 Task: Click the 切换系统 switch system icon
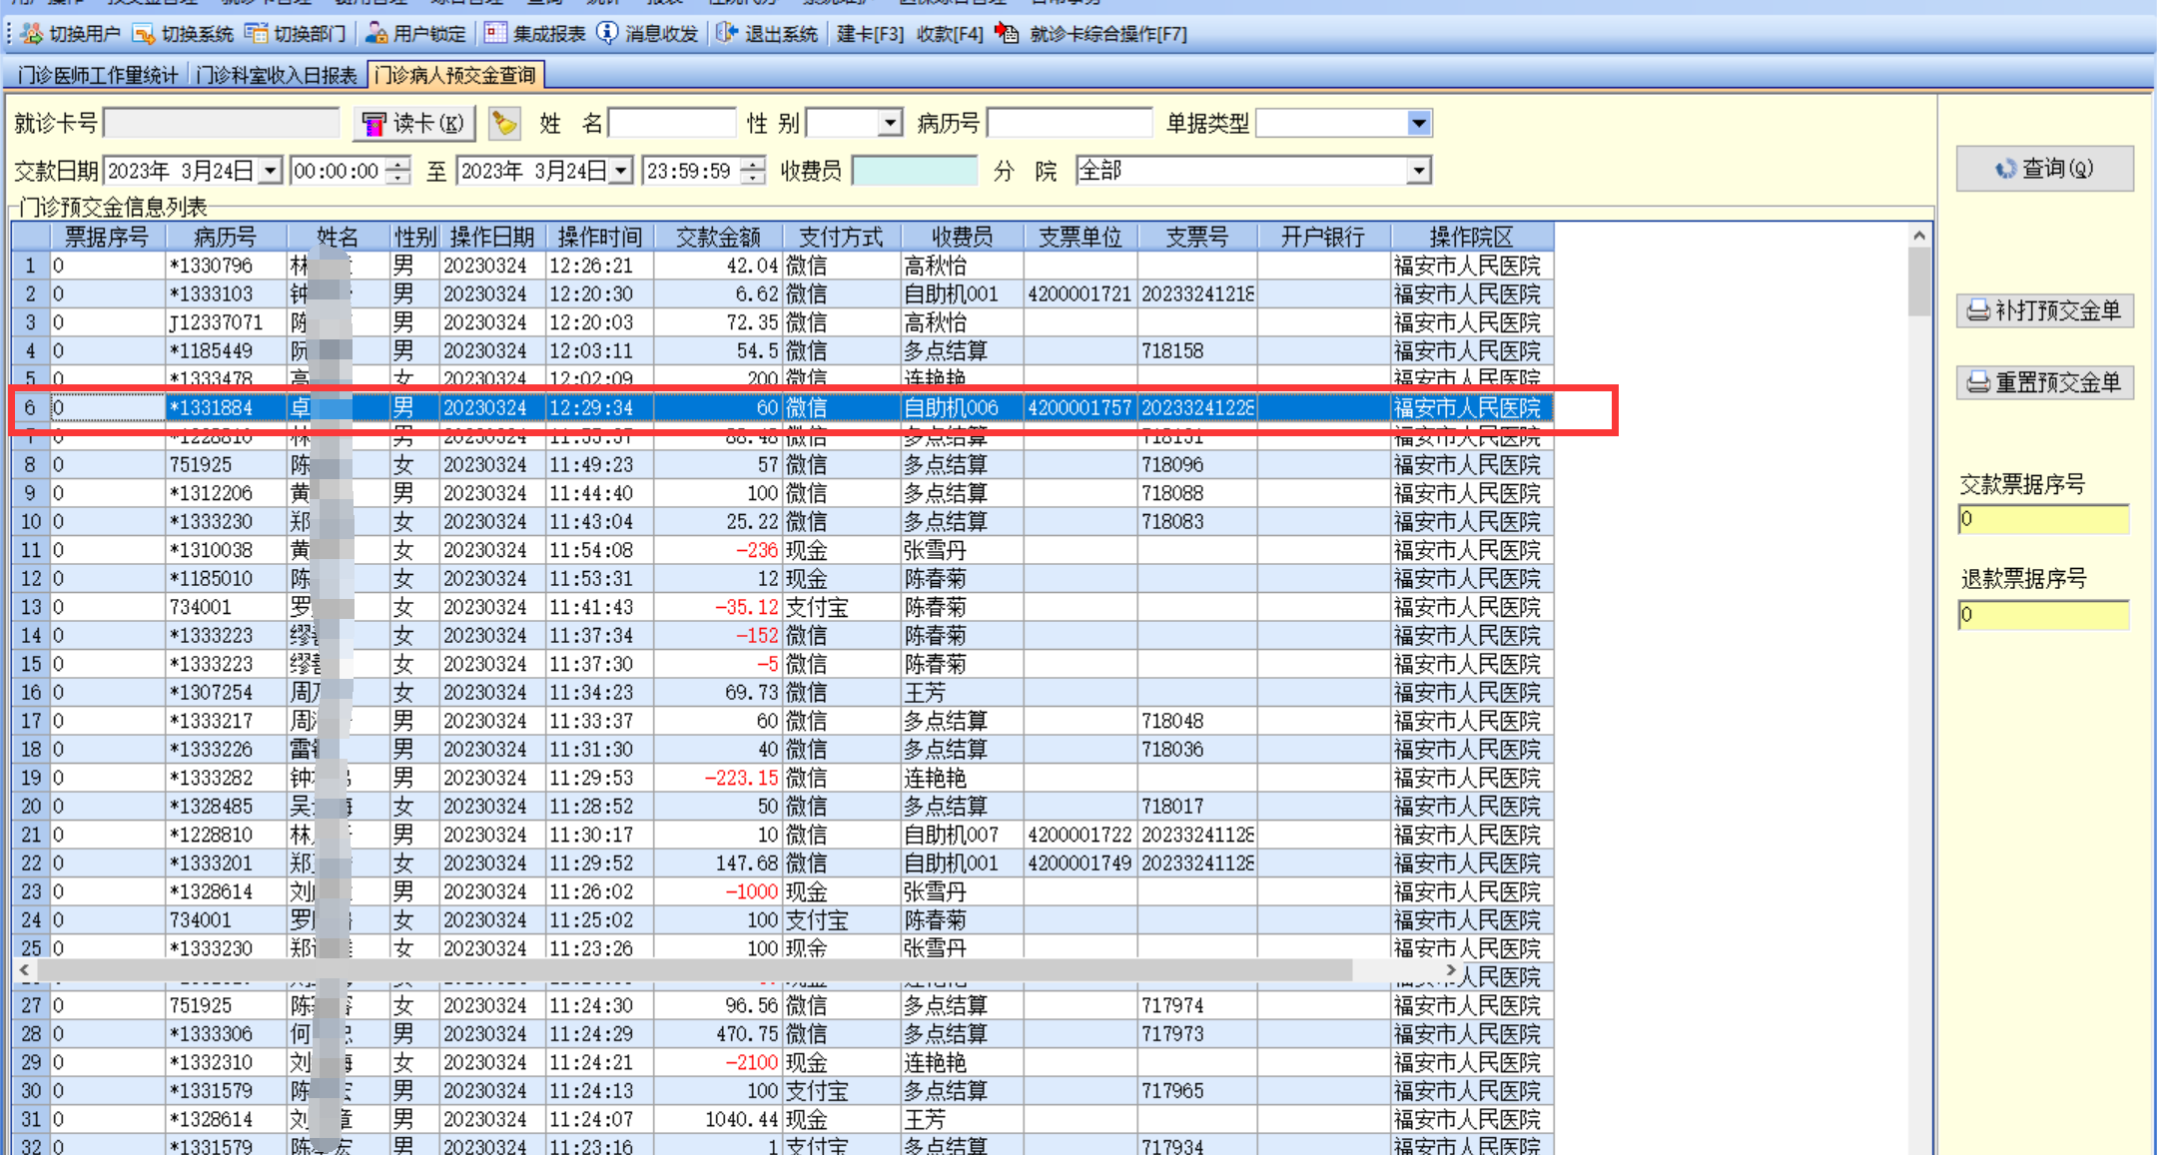(144, 34)
